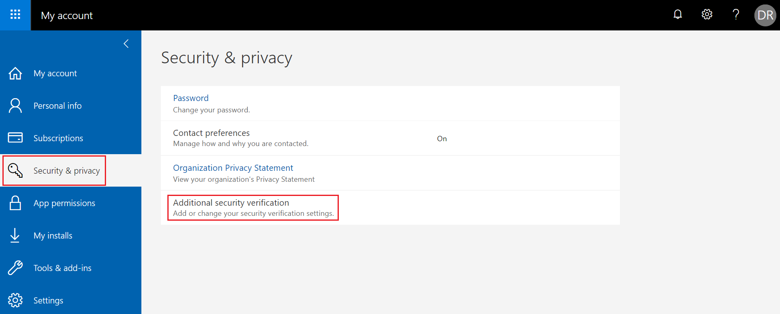Open the Password link
780x314 pixels.
191,98
